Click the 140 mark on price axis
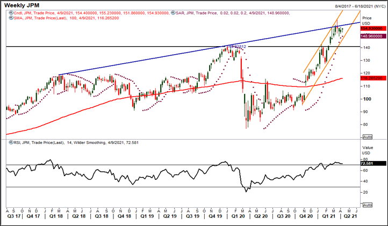Screen dimensions: 388x226 coord(367,47)
